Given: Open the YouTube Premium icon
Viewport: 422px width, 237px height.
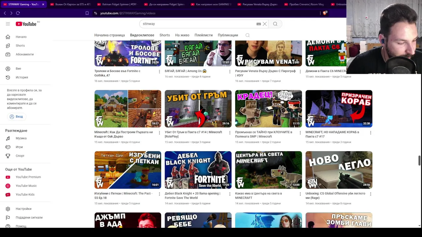Looking at the screenshot, I should coord(8,177).
